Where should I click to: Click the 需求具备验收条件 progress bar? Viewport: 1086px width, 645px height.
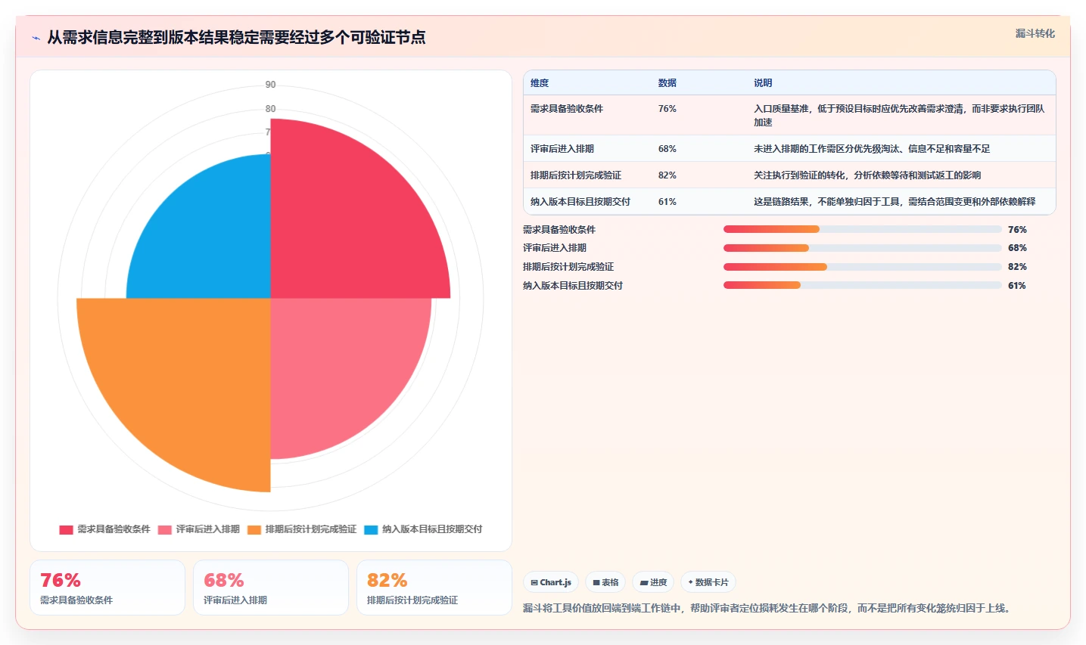point(863,229)
